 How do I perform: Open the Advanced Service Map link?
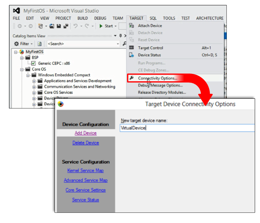pyautogui.click(x=86, y=180)
